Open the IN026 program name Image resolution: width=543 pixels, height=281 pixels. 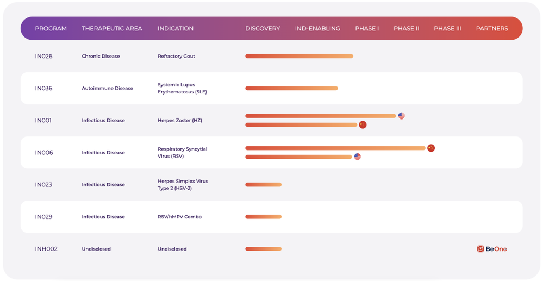44,56
